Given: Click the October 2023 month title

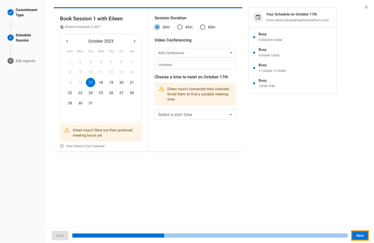Looking at the screenshot, I should [x=101, y=41].
